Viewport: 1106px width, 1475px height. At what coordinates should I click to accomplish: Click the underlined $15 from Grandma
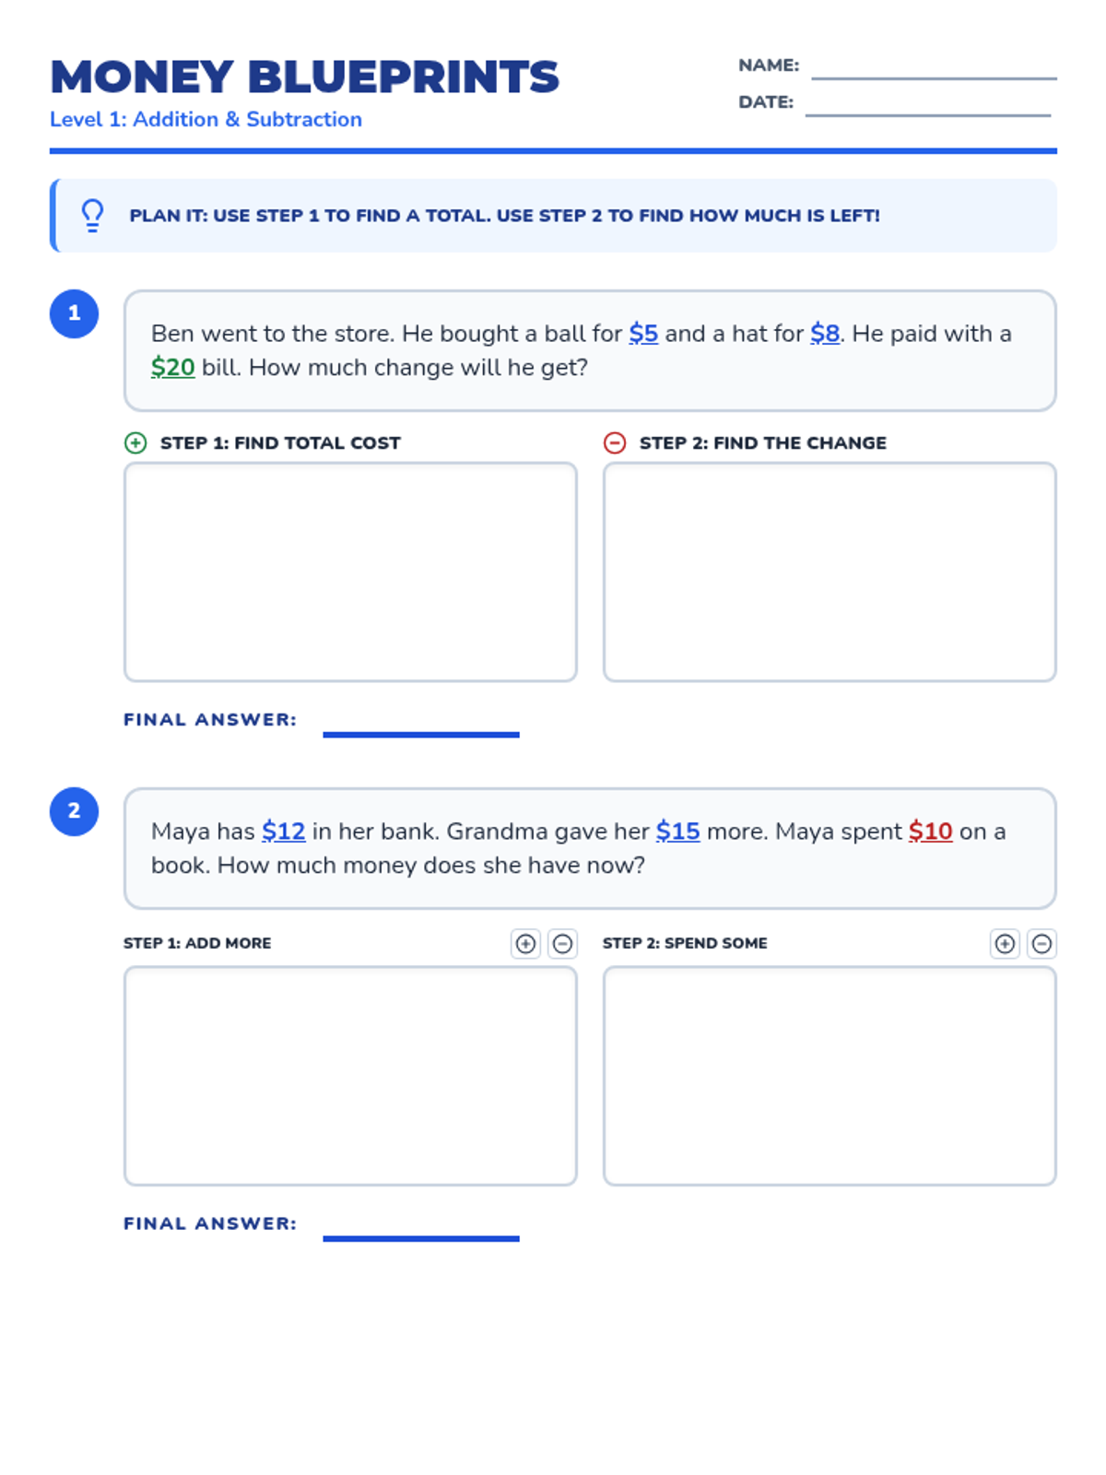click(x=678, y=832)
